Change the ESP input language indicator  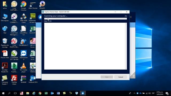pos(153,93)
